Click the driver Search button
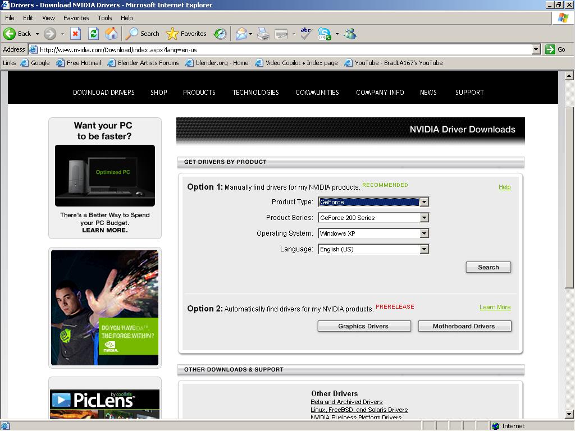Screen dimensions: 575x431 coord(489,267)
